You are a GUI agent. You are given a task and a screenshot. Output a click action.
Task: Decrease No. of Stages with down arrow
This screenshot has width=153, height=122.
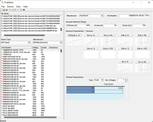pos(126,81)
